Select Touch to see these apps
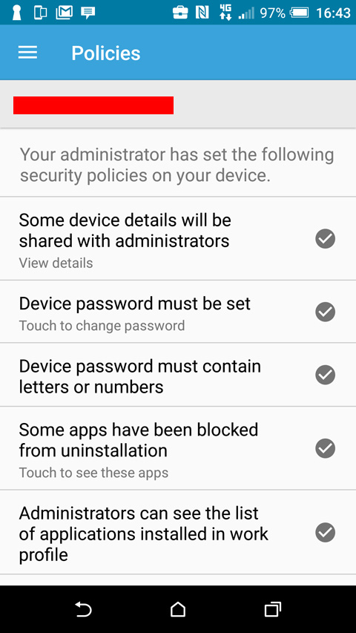The image size is (356, 633). (x=93, y=472)
